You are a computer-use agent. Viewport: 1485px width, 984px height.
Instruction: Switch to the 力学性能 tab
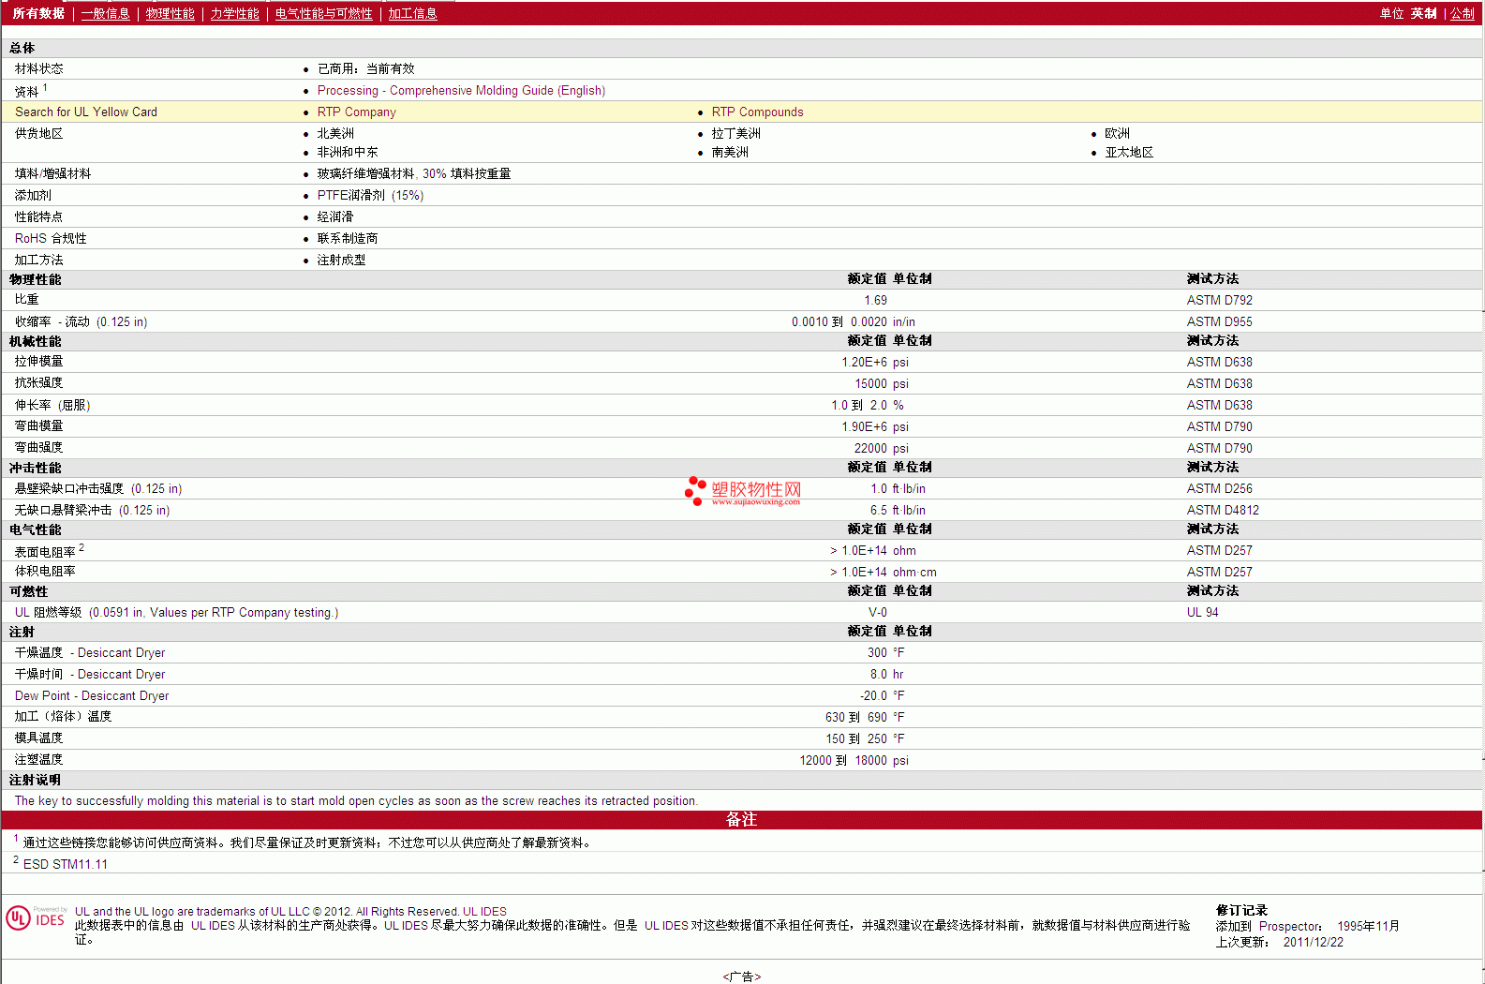234,13
